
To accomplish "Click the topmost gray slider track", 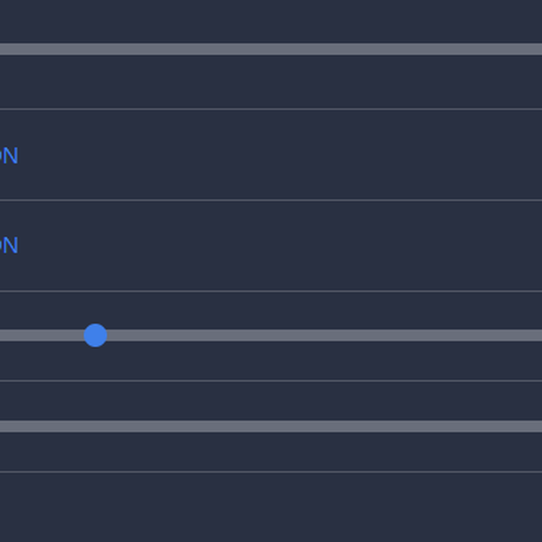I will coord(271,49).
